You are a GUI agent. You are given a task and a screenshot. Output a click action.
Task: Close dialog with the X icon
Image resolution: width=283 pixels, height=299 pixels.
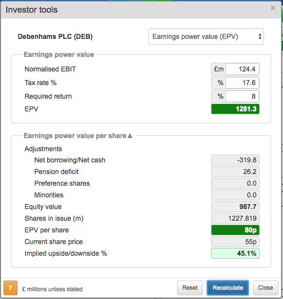(273, 8)
